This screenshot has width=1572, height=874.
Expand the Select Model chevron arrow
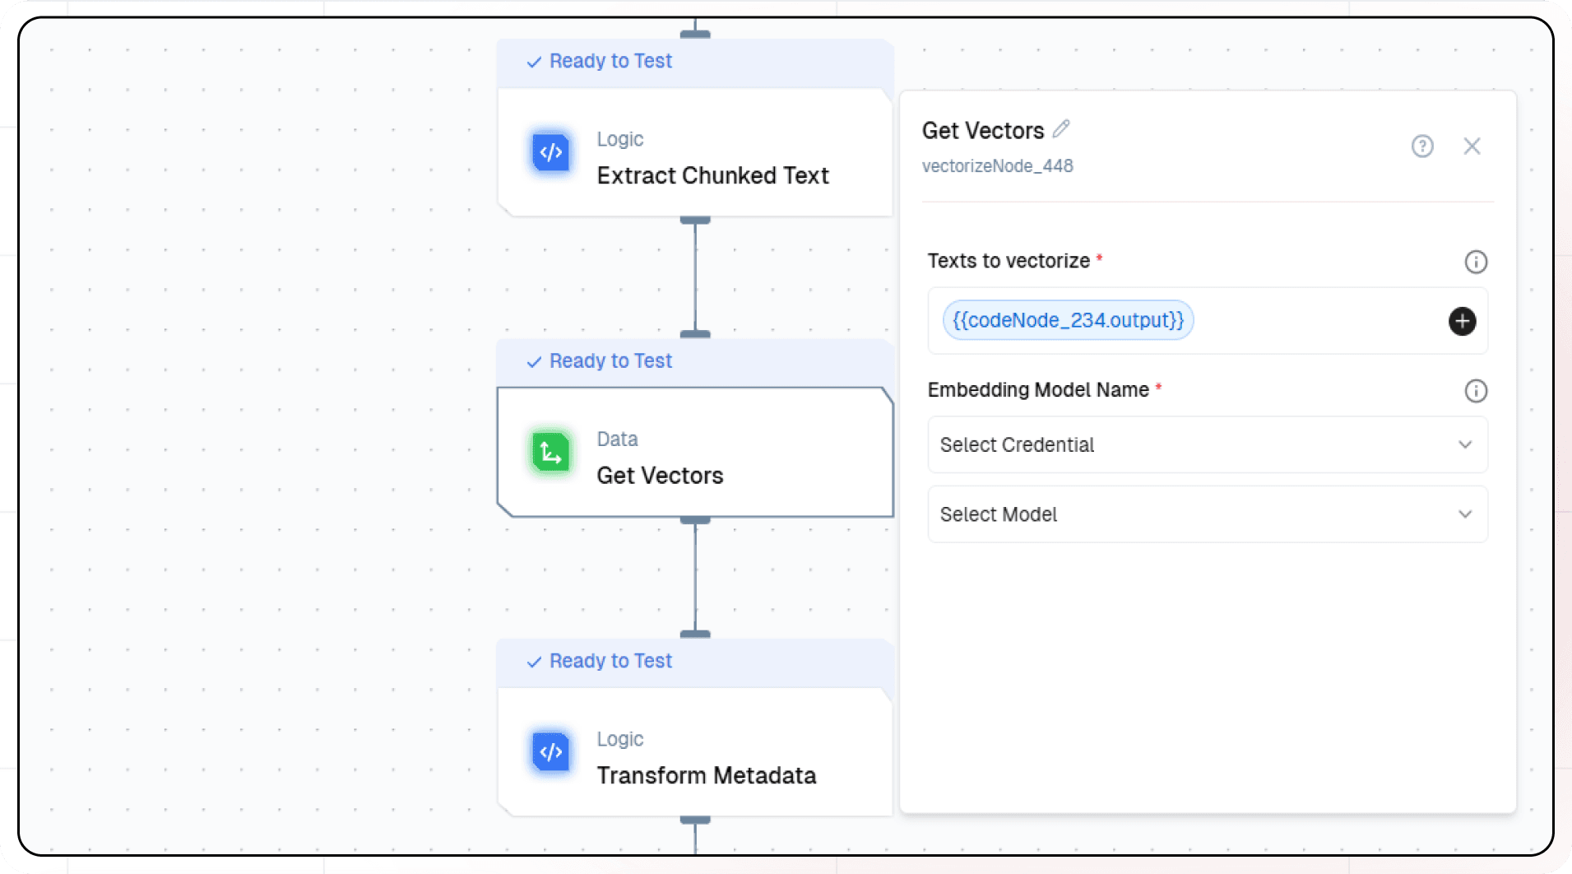(x=1465, y=514)
